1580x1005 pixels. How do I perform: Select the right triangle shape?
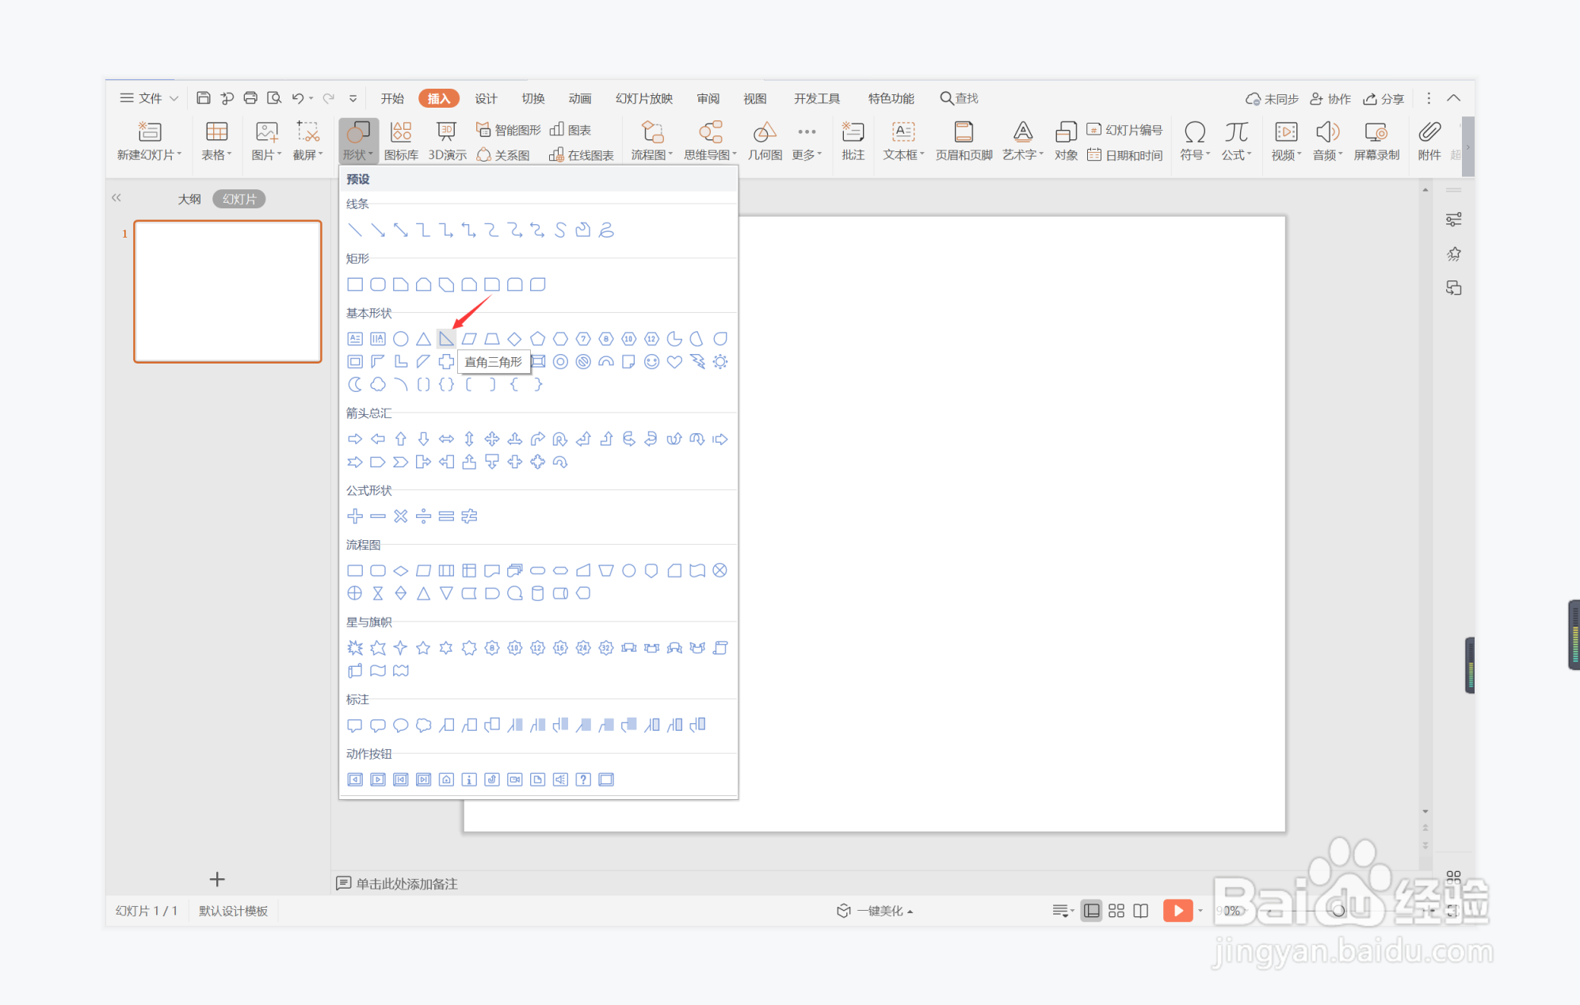(446, 339)
